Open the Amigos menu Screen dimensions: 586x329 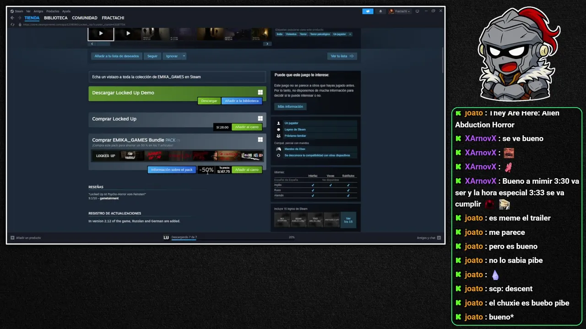(x=38, y=11)
